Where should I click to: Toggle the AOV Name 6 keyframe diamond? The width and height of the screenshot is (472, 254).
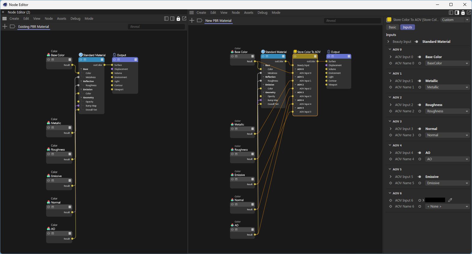tap(391, 206)
